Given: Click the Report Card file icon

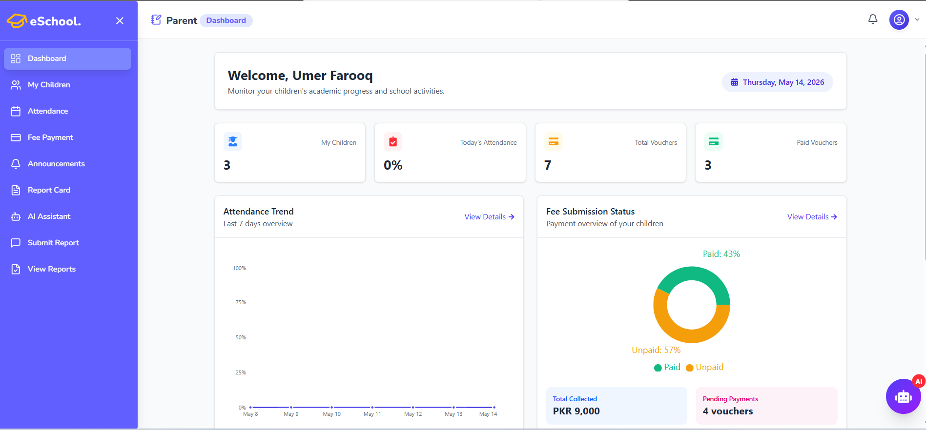Looking at the screenshot, I should pyautogui.click(x=16, y=190).
